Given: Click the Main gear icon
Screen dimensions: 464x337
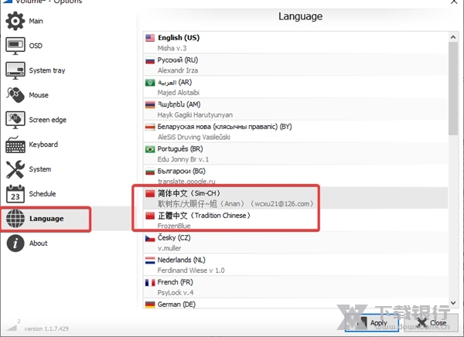Looking at the screenshot, I should tap(15, 21).
